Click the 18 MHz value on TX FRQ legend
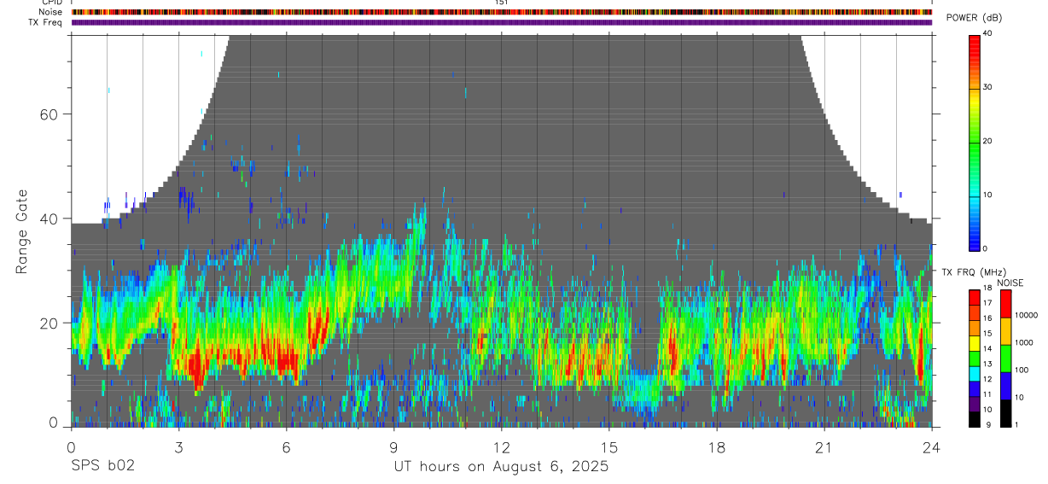 (987, 290)
